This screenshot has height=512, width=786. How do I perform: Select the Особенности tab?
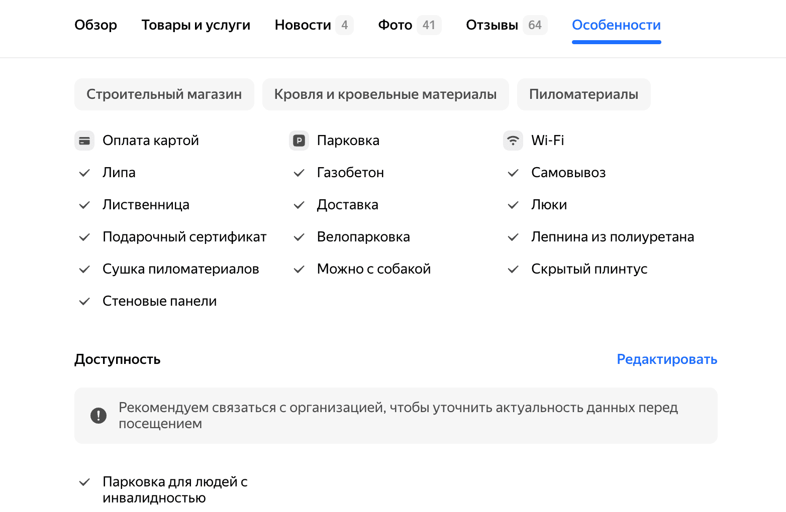(616, 25)
